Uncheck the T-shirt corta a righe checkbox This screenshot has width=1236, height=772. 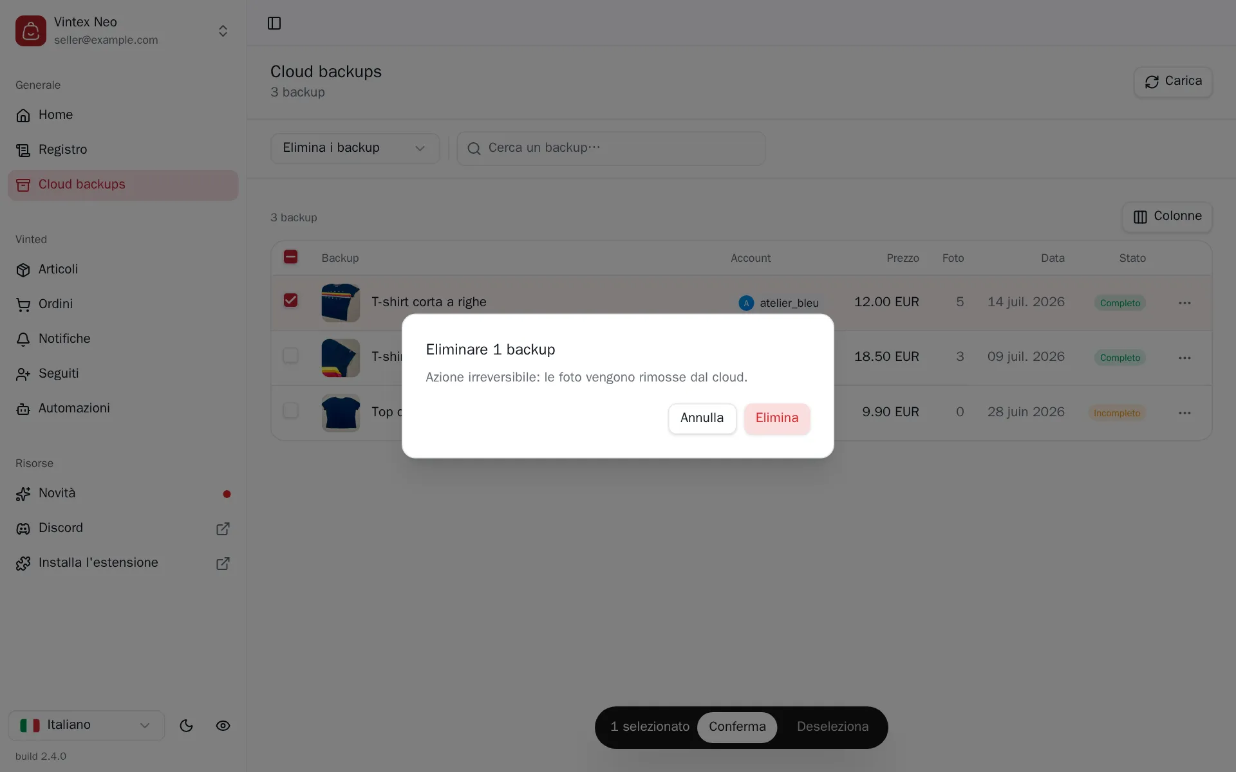[290, 300]
